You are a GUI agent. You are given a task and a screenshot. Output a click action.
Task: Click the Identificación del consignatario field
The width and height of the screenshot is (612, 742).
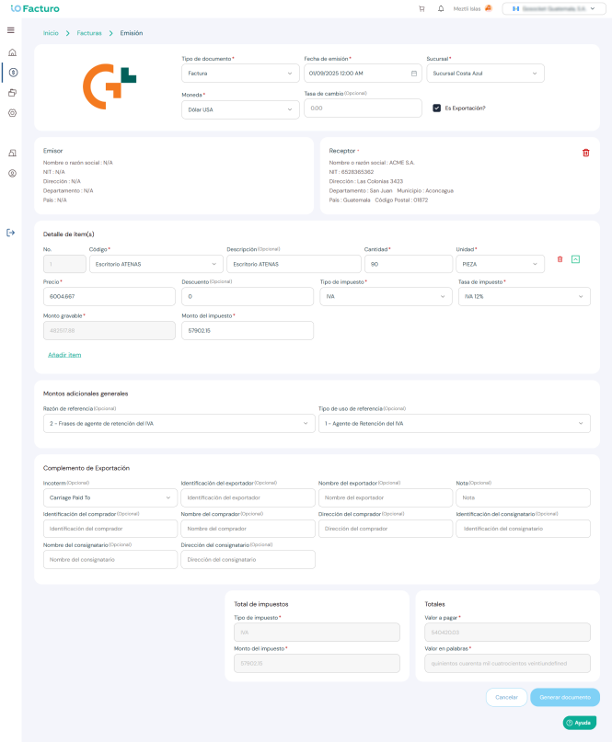[523, 529]
